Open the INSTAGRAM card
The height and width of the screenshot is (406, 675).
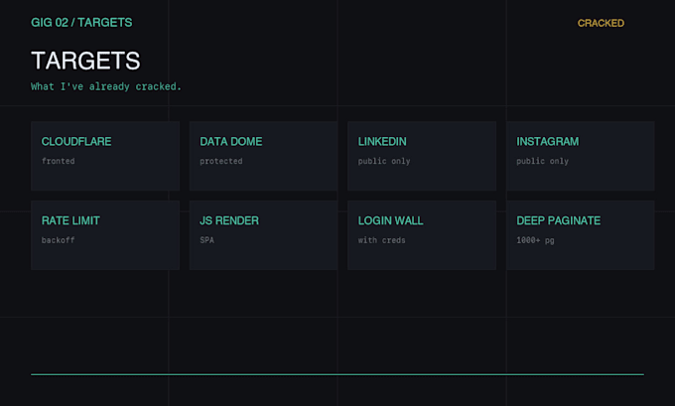(581, 156)
